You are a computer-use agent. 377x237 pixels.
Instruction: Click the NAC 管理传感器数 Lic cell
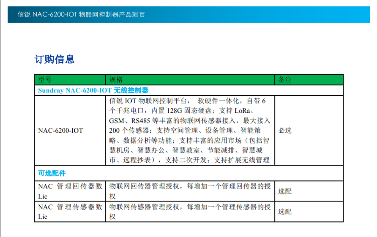pos(70,212)
